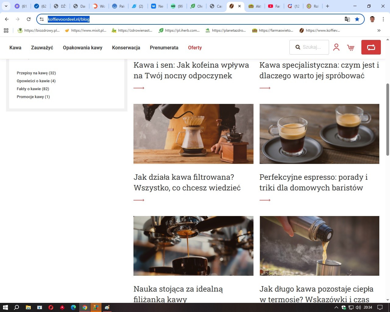The image size is (390, 312).
Task: Open Google Translate icon in address bar
Action: [x=347, y=19]
